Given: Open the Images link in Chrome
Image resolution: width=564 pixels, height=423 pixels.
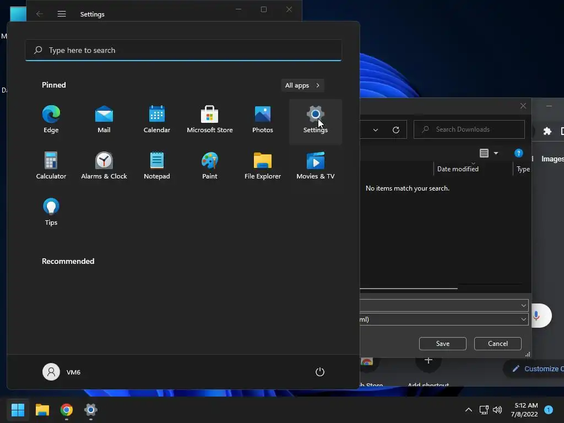Looking at the screenshot, I should 552,159.
